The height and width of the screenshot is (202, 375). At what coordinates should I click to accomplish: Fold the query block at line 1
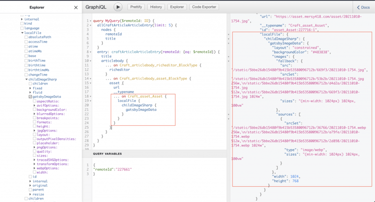pyautogui.click(x=90, y=21)
